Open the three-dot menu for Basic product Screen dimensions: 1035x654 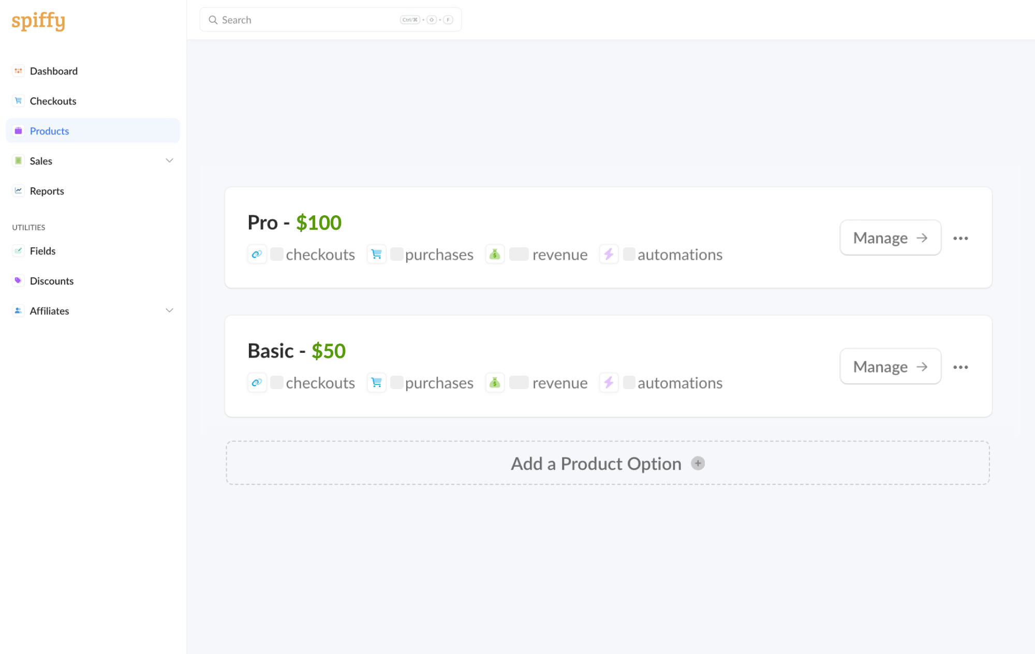pyautogui.click(x=960, y=367)
